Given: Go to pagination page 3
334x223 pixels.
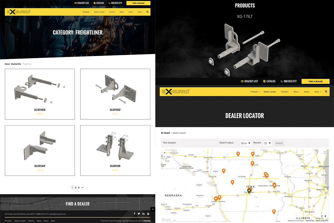Looking at the screenshot, I should pos(79,188).
